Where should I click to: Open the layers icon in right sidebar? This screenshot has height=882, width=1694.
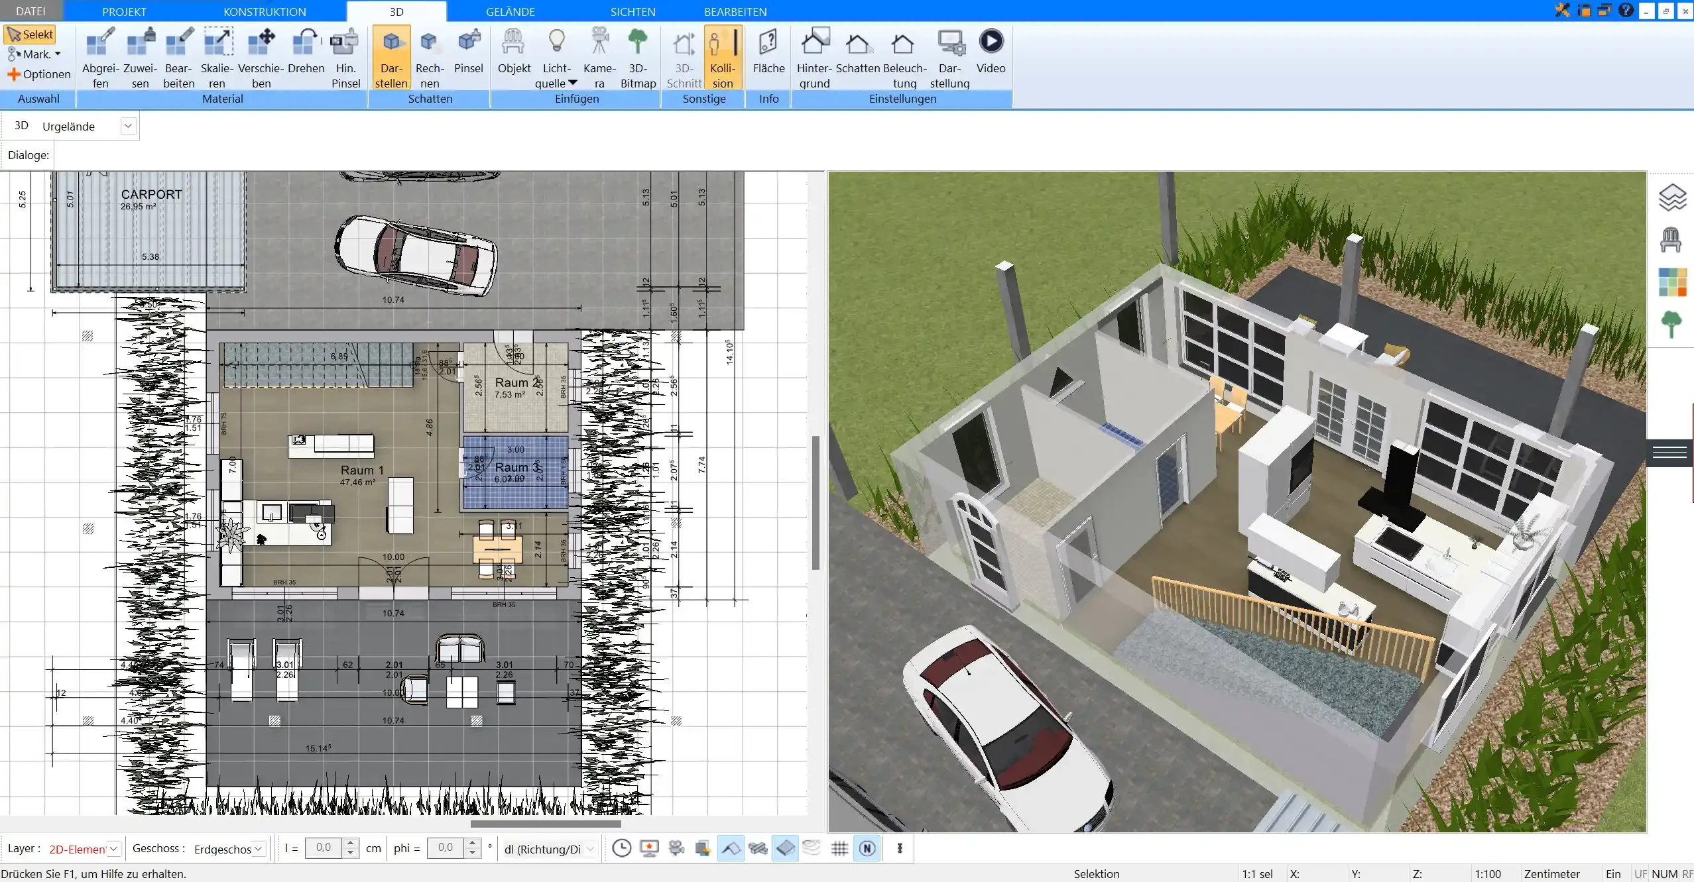[x=1672, y=197]
